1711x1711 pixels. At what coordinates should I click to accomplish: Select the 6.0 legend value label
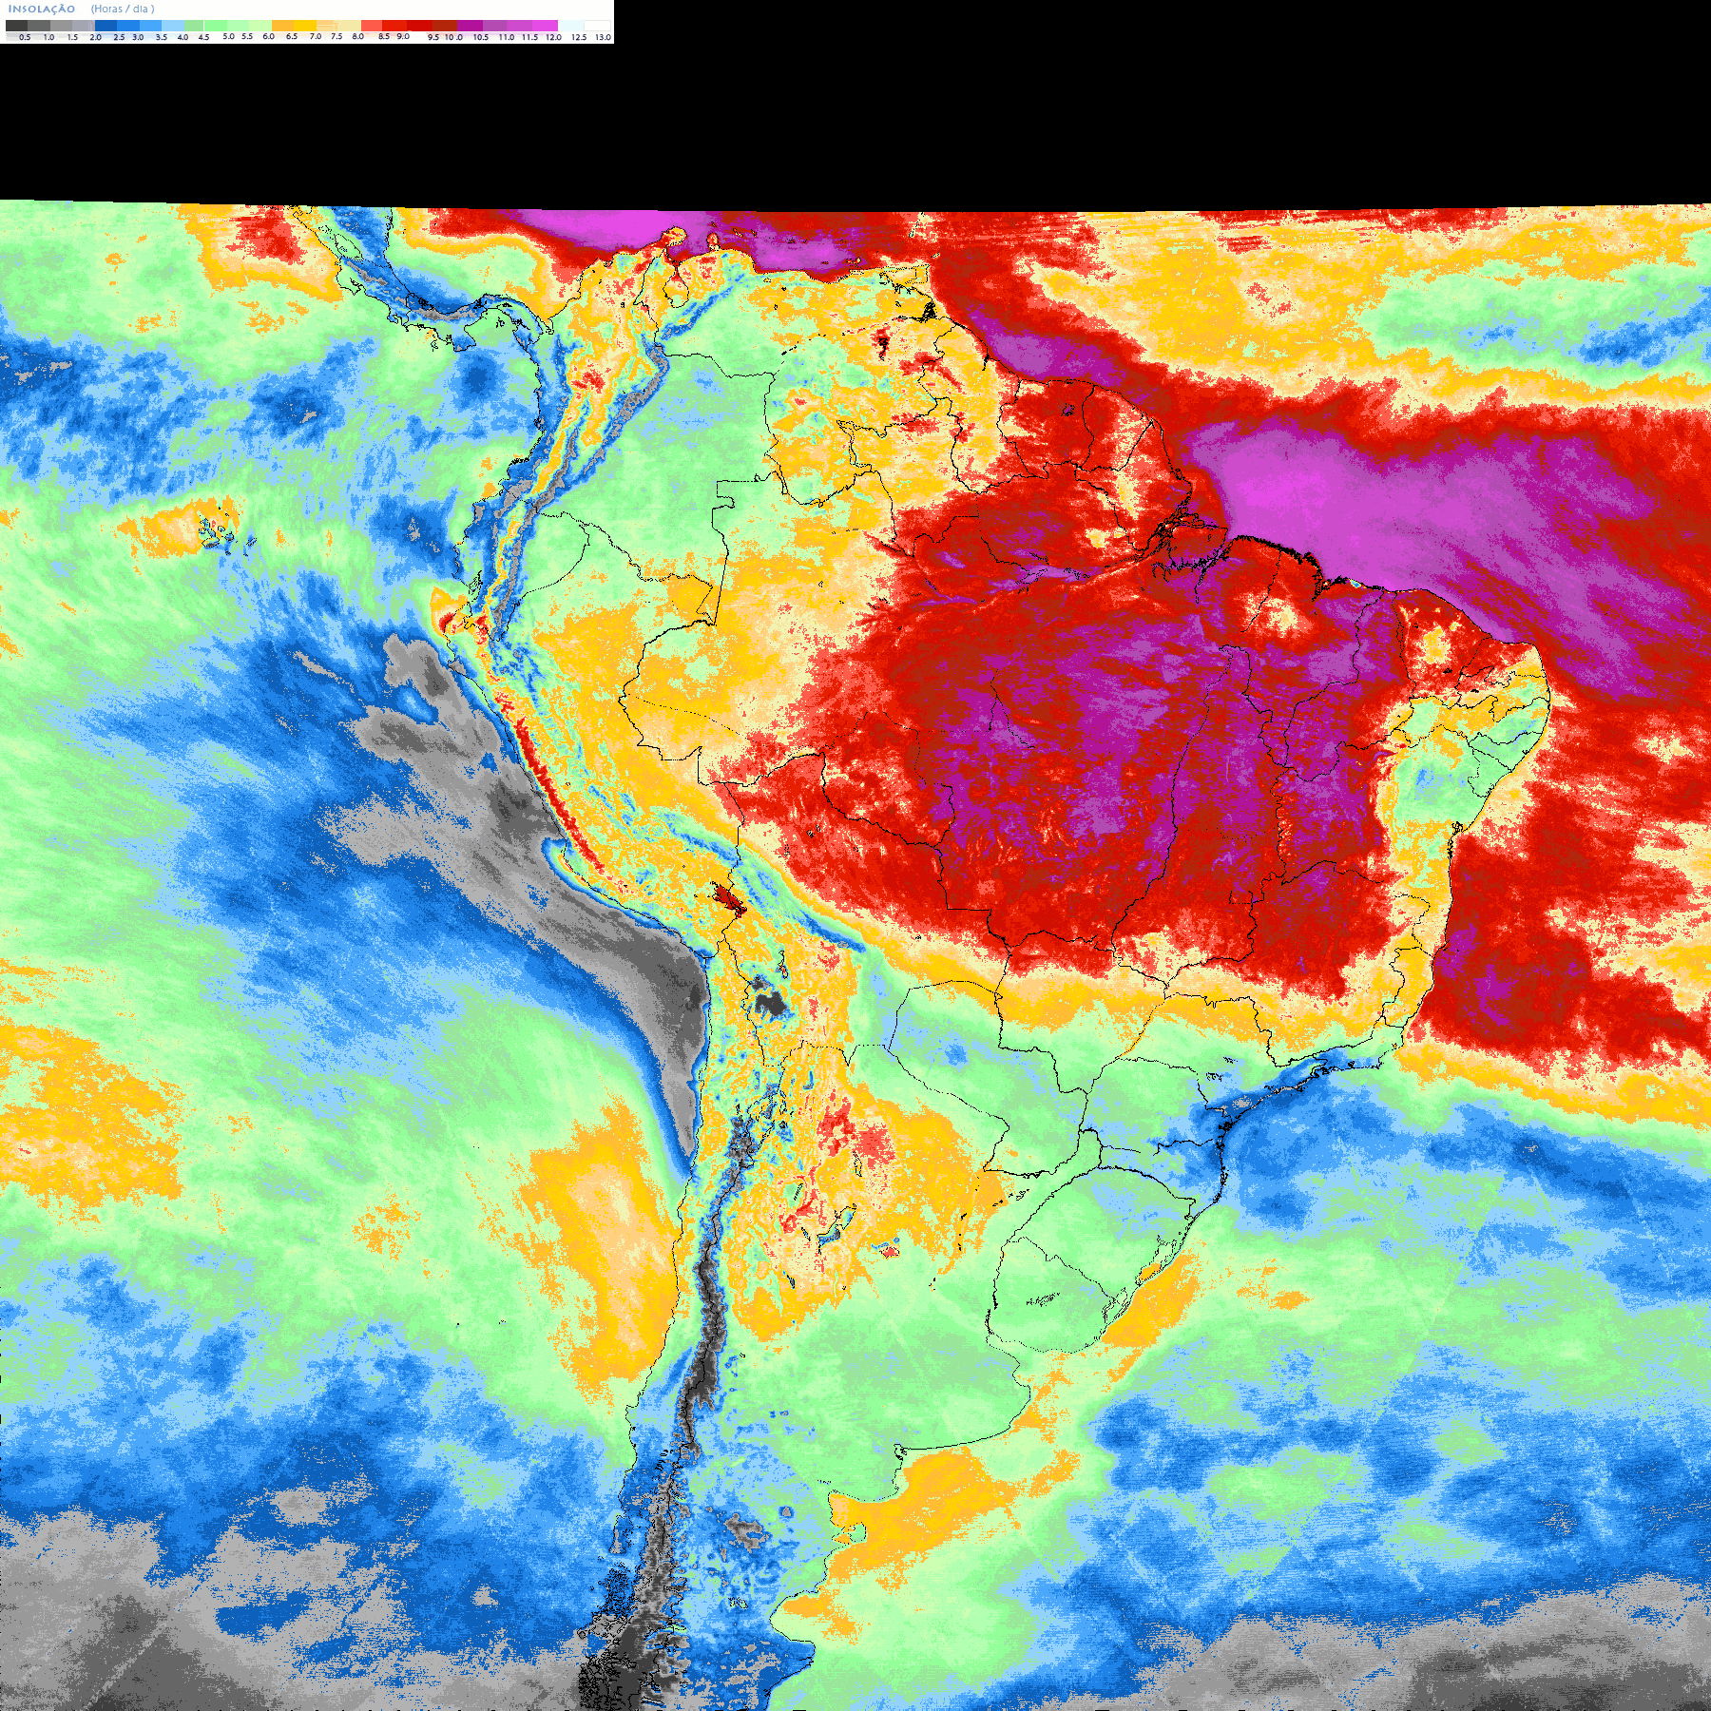click(x=268, y=36)
